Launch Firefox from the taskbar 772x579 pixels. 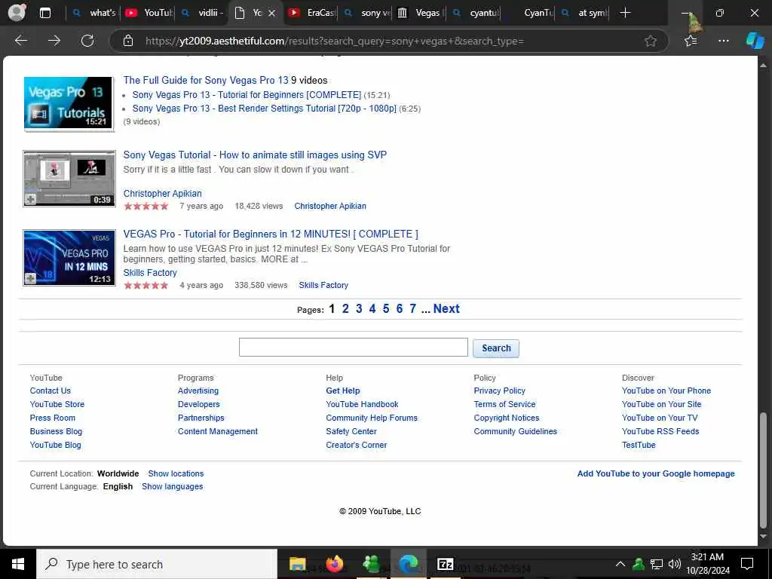click(334, 564)
